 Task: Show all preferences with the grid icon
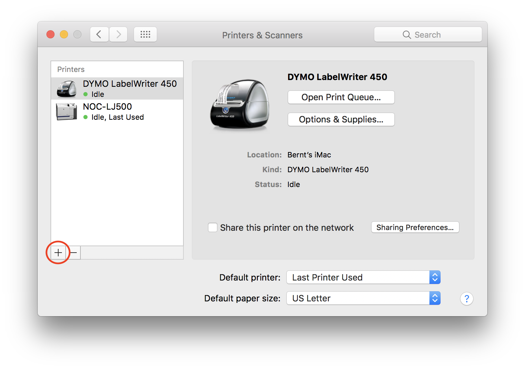[x=145, y=34]
